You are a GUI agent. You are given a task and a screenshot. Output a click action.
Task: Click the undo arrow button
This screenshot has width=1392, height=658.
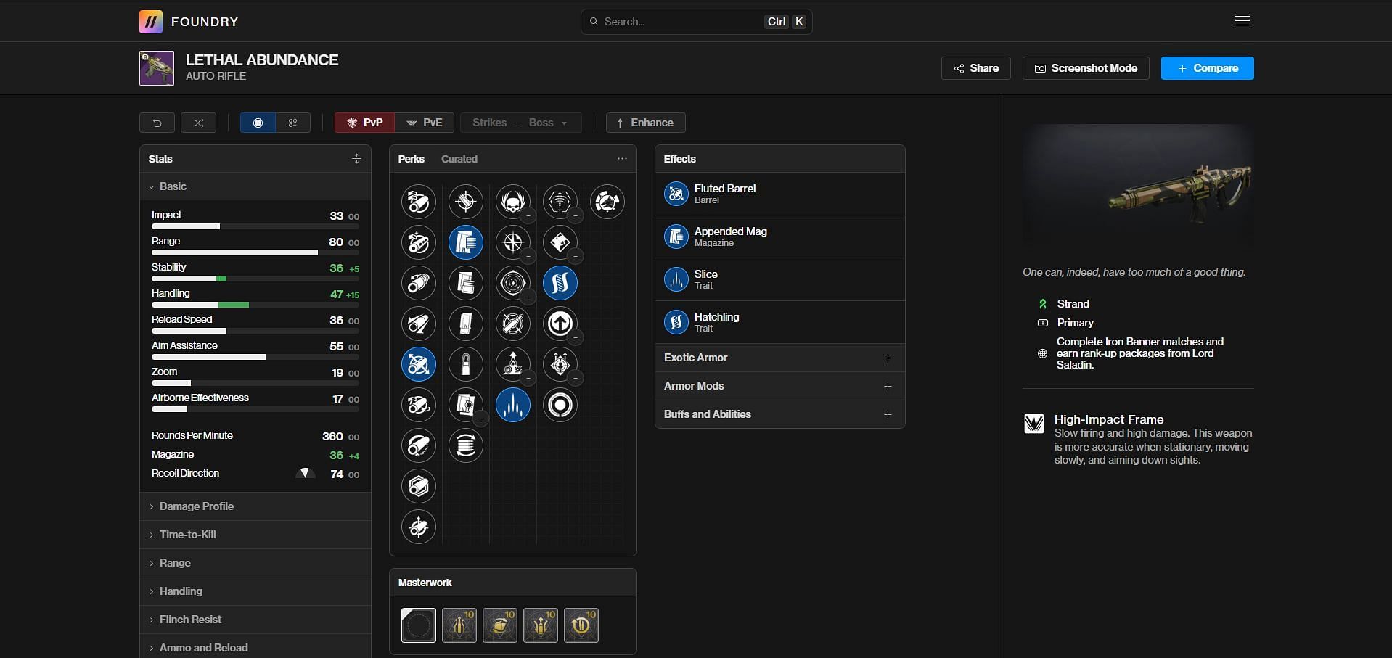(157, 123)
